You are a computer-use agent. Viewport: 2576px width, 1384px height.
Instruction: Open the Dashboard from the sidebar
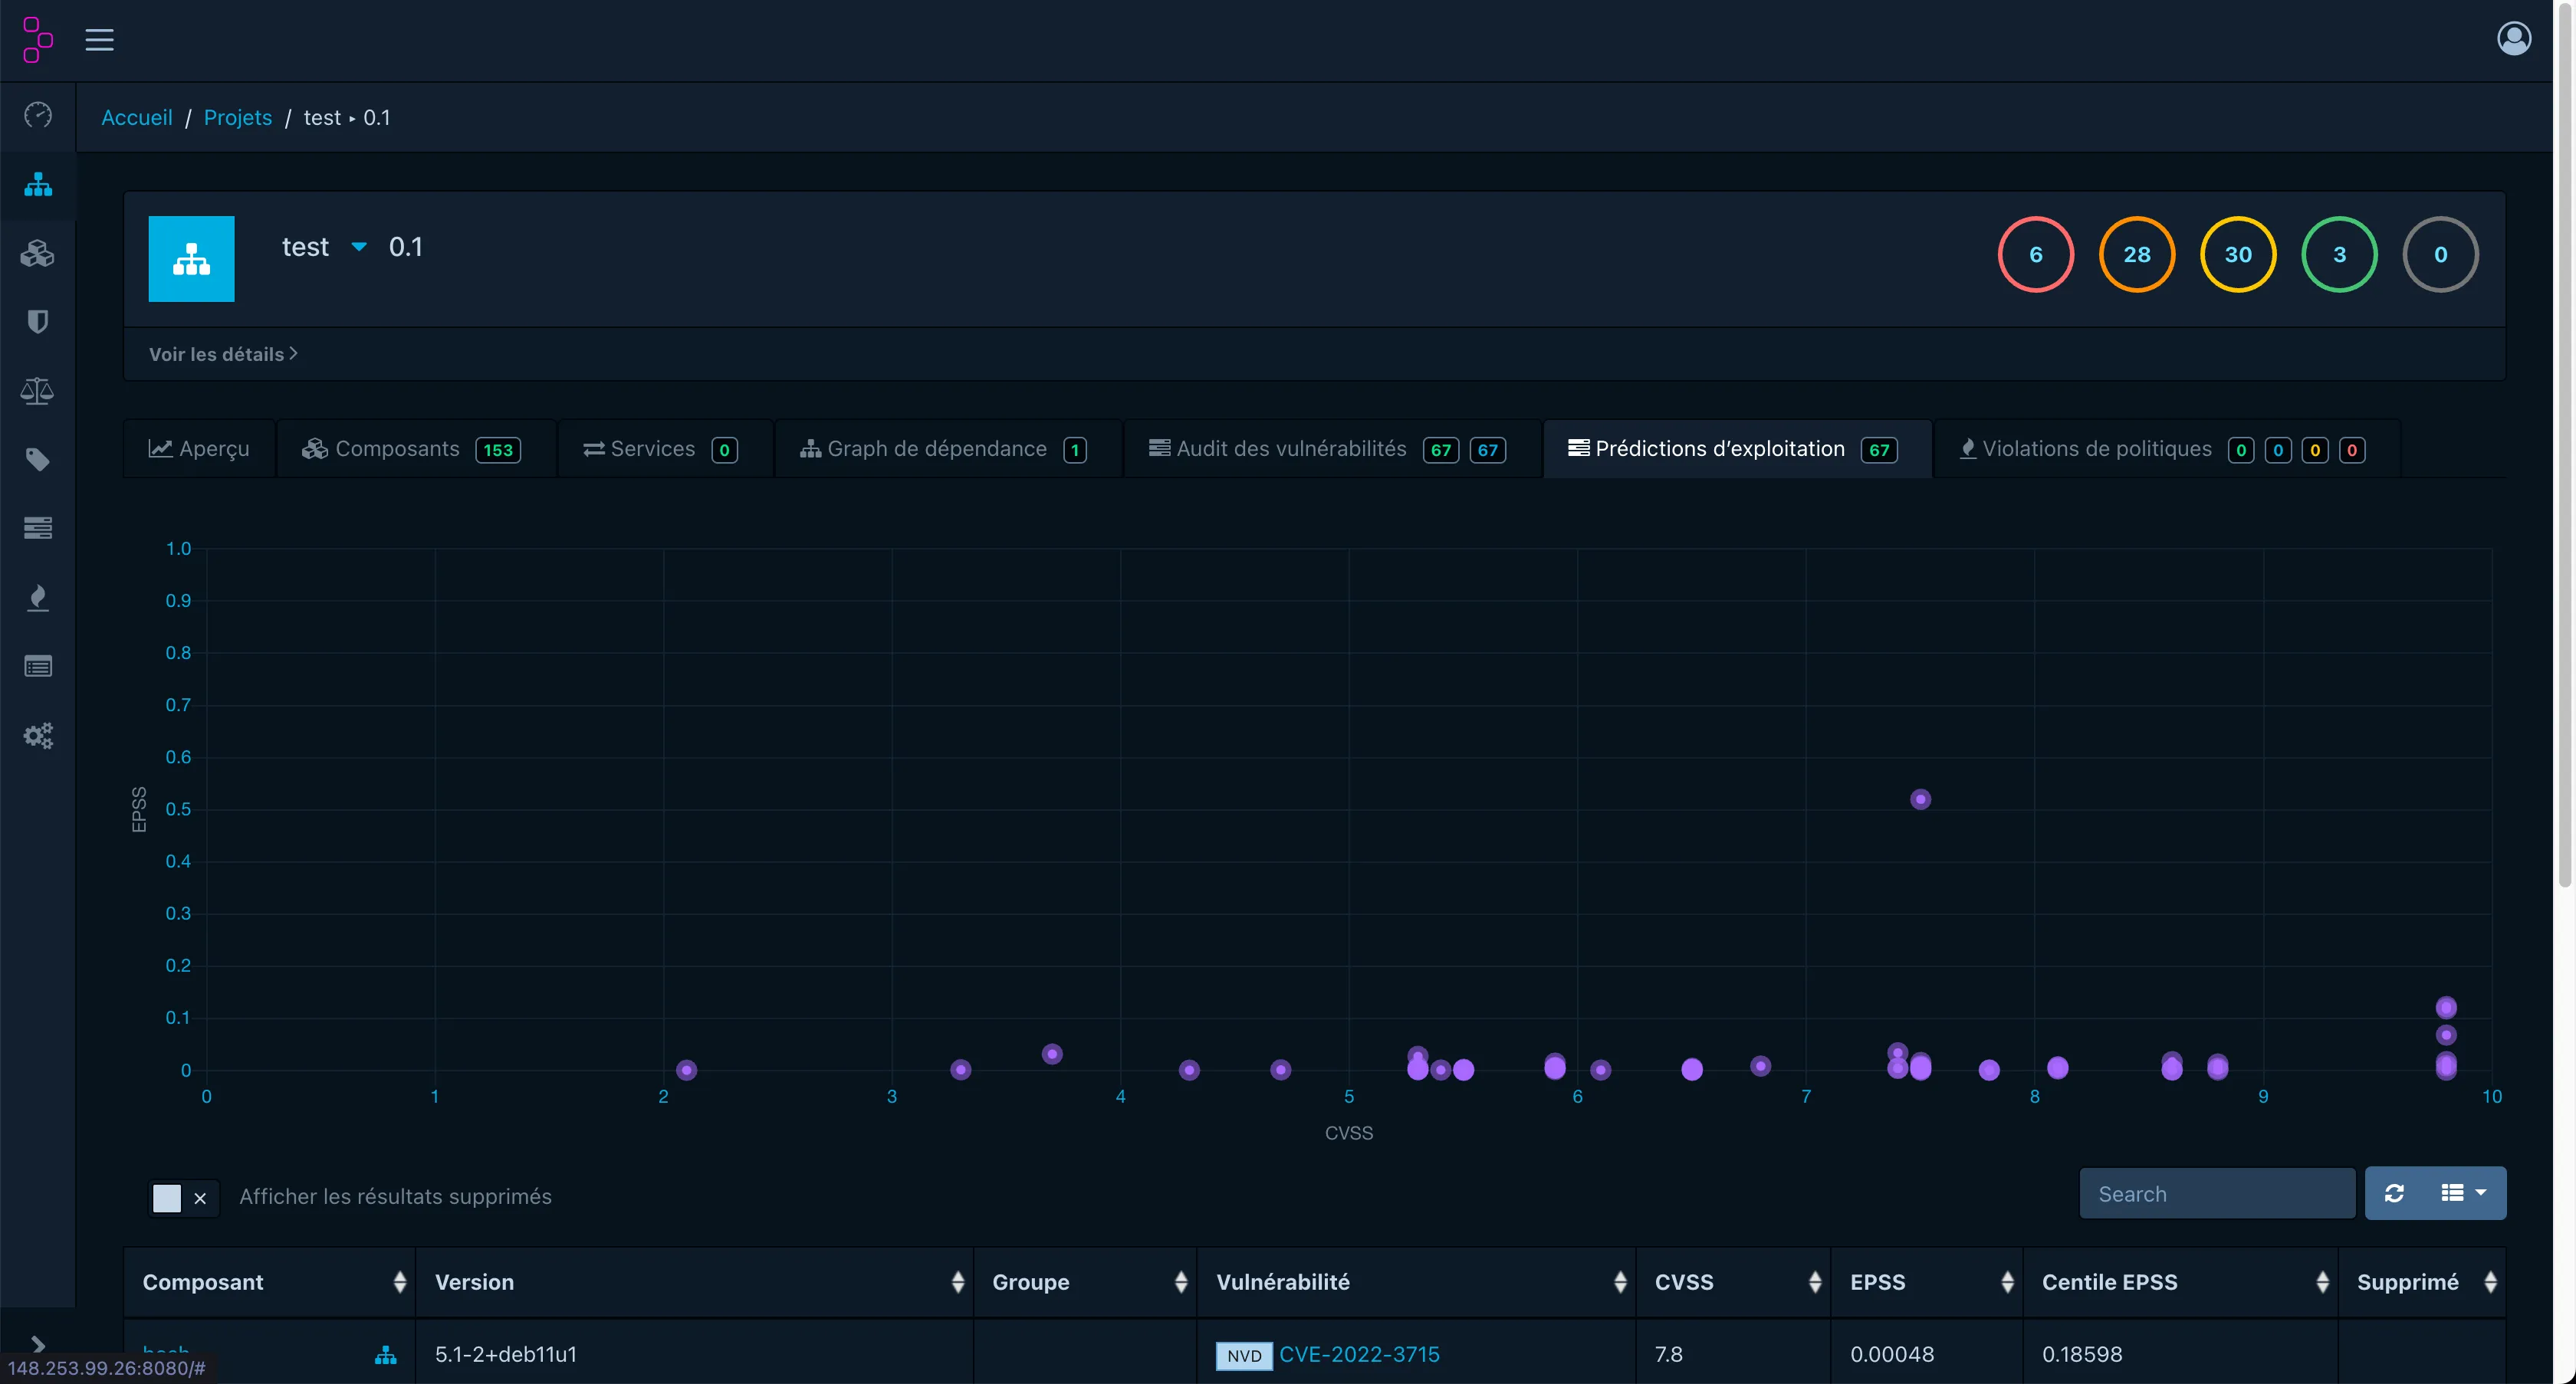(37, 116)
